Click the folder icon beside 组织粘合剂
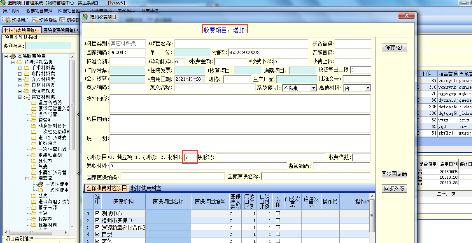The width and height of the screenshot is (472, 243). click(33, 155)
